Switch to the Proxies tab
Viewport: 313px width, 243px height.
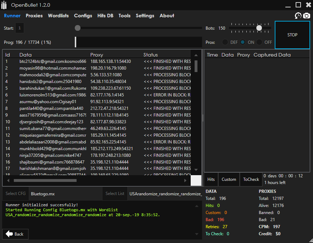tap(34, 16)
